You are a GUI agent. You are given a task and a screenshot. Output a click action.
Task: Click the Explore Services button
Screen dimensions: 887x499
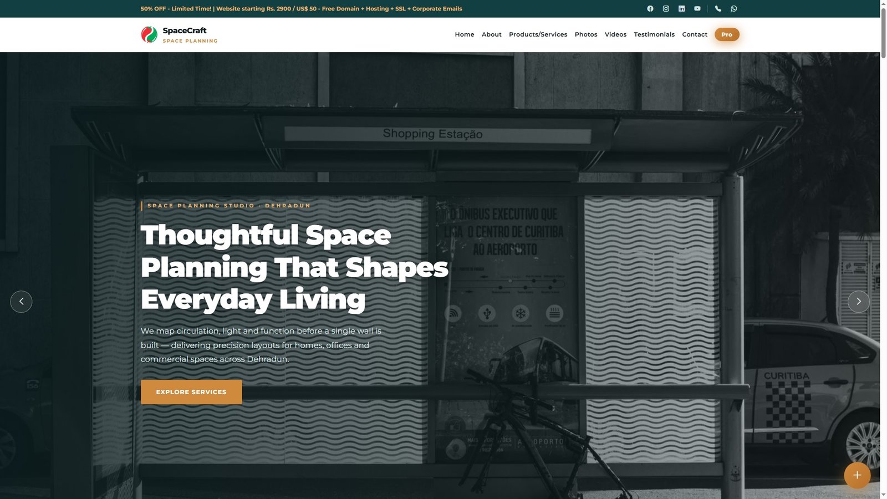(191, 392)
